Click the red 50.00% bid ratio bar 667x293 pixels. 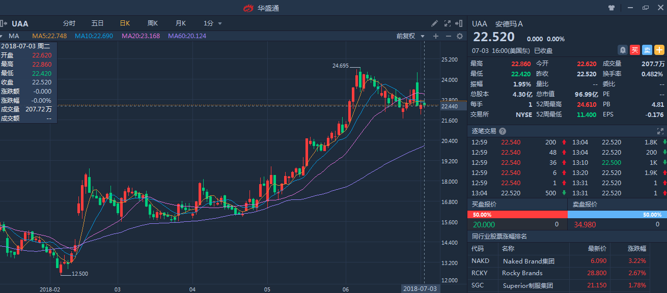pos(517,215)
